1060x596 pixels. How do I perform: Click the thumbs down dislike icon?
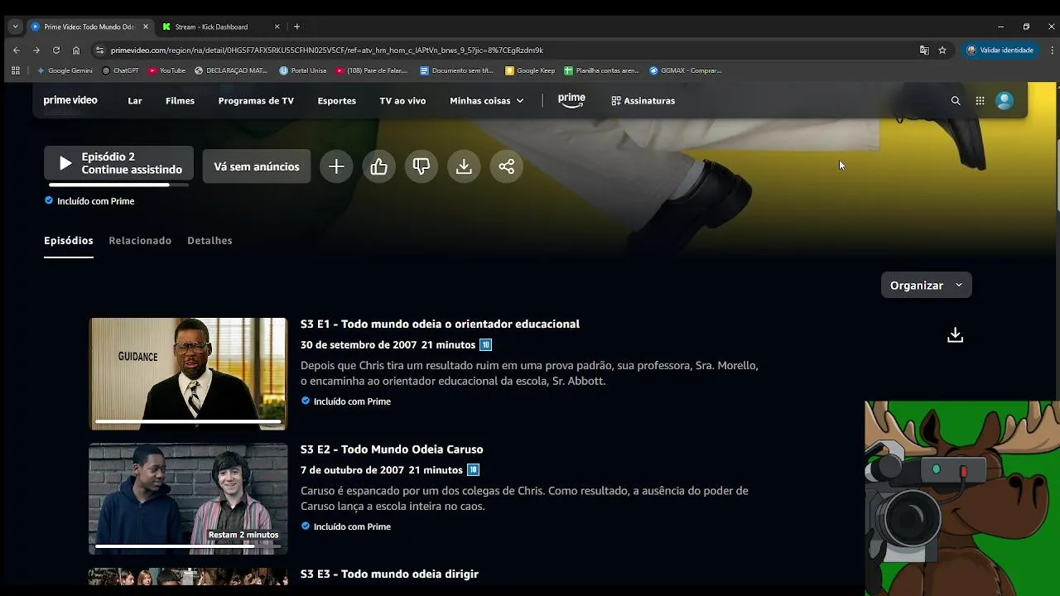pos(422,166)
